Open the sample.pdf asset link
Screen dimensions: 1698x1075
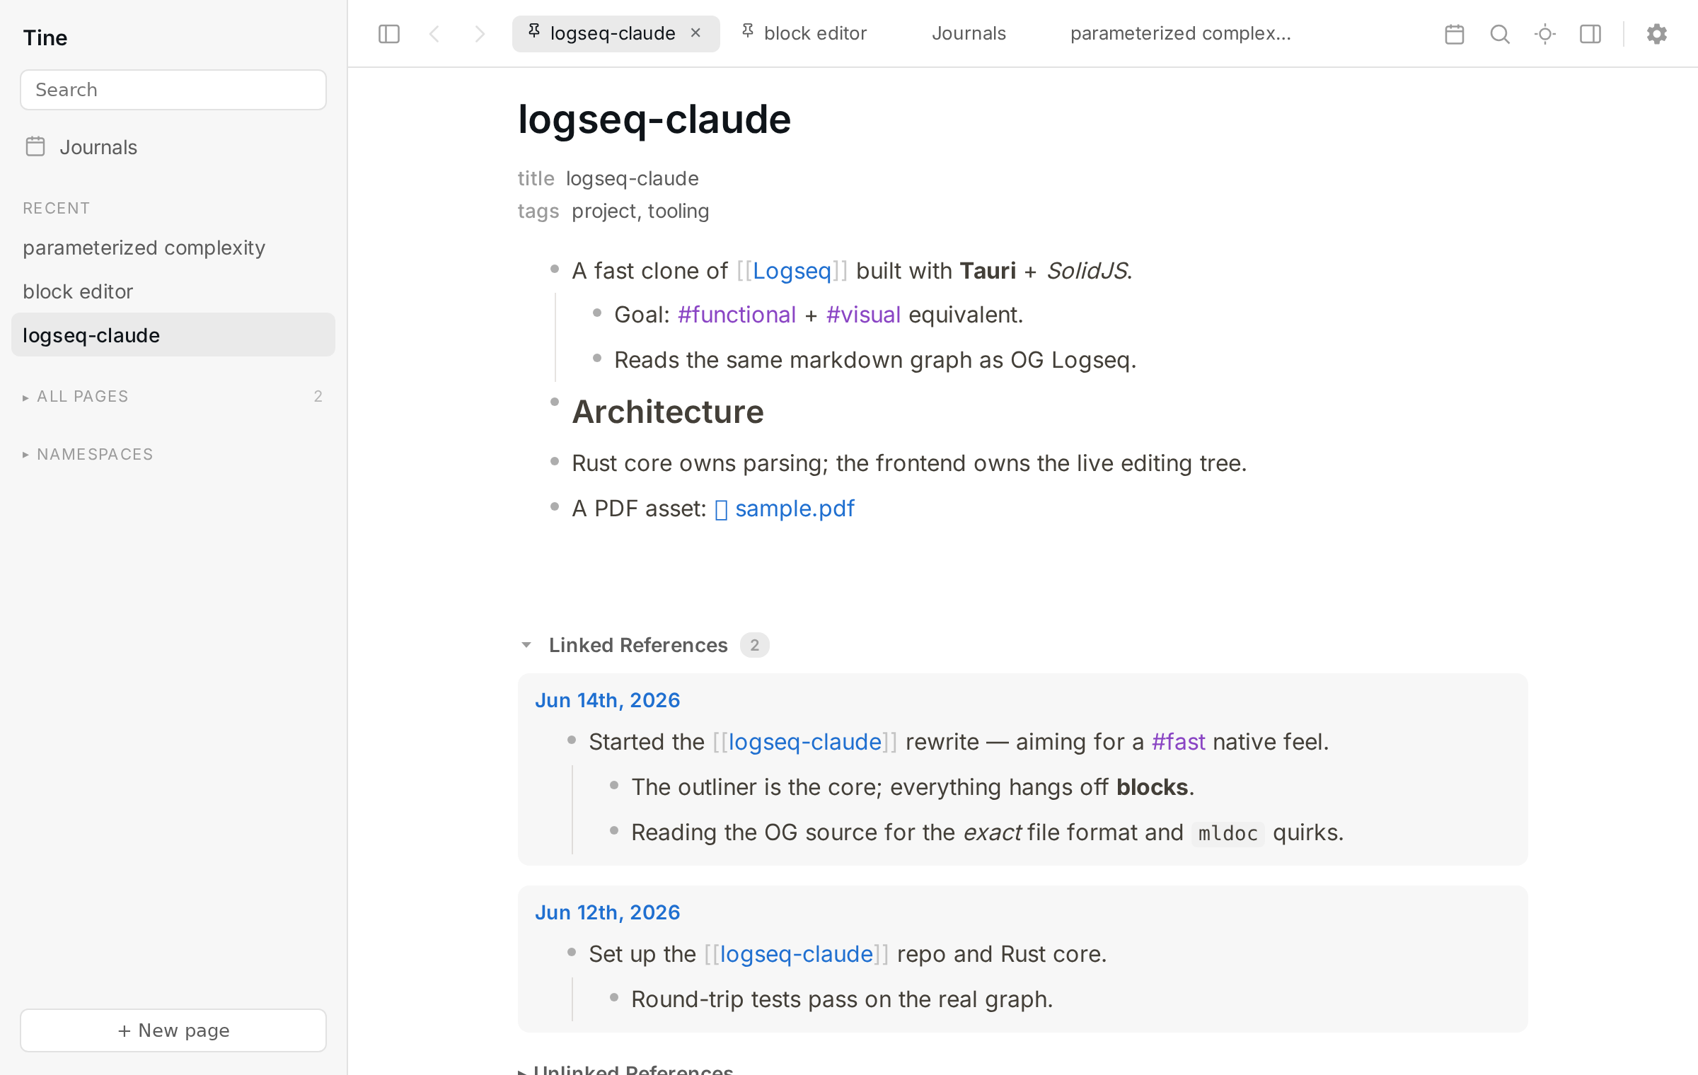click(x=795, y=509)
